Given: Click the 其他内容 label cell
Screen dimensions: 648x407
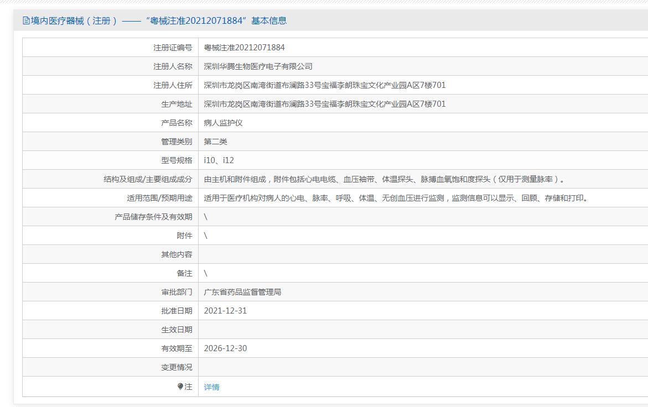Looking at the screenshot, I should (110, 254).
